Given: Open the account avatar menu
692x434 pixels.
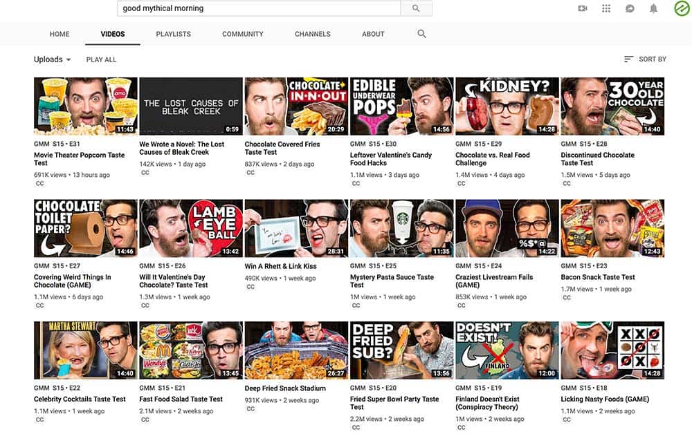Looking at the screenshot, I should [x=682, y=8].
